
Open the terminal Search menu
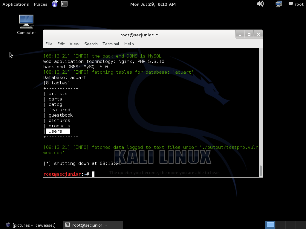[x=91, y=44]
